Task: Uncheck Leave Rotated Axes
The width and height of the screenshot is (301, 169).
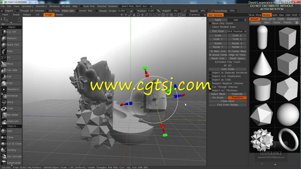Action: tap(210, 27)
